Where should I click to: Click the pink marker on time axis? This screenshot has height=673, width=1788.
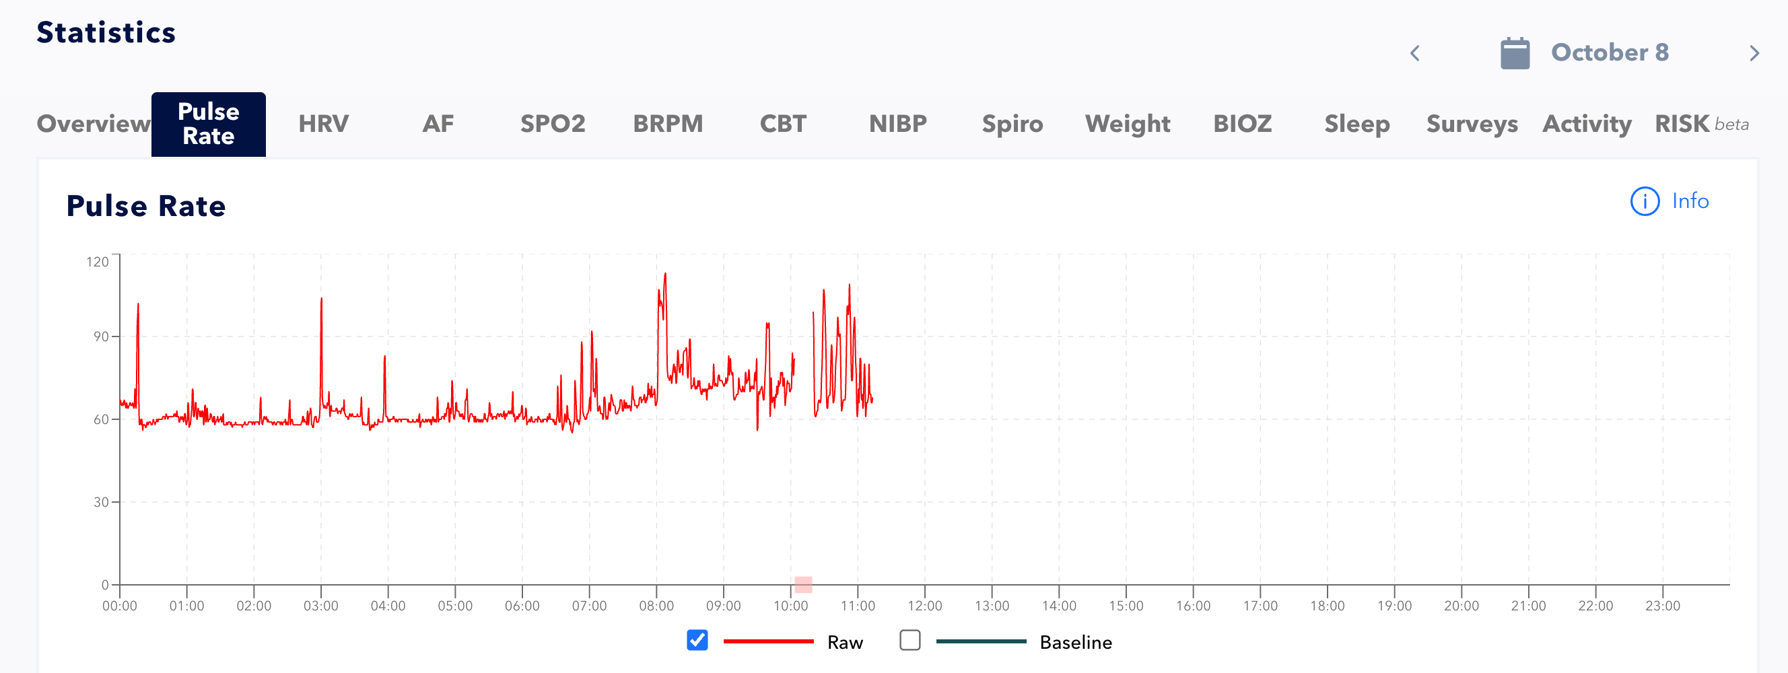[x=803, y=584]
